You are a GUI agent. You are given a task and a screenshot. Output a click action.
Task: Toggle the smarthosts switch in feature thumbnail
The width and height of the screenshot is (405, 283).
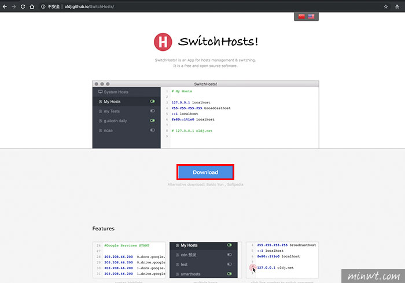229,273
